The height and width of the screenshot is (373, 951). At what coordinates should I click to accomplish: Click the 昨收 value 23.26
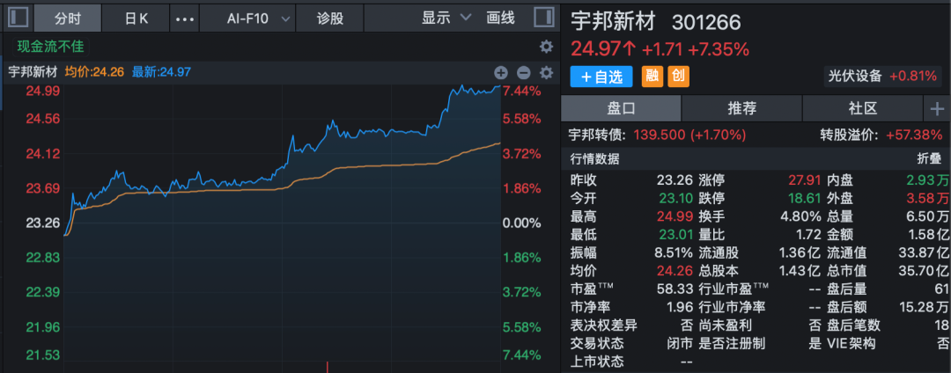tap(675, 179)
